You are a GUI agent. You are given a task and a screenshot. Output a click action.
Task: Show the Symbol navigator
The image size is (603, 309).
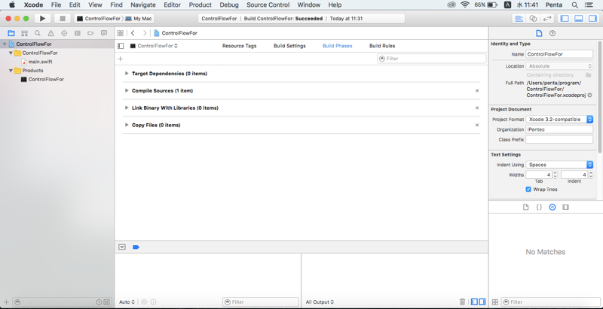point(24,33)
